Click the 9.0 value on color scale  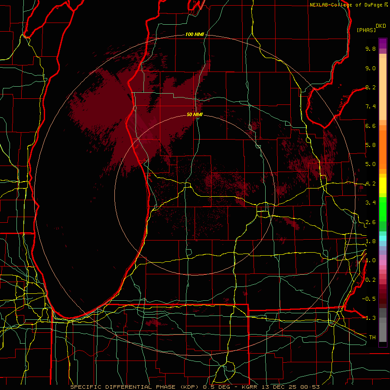[370, 68]
